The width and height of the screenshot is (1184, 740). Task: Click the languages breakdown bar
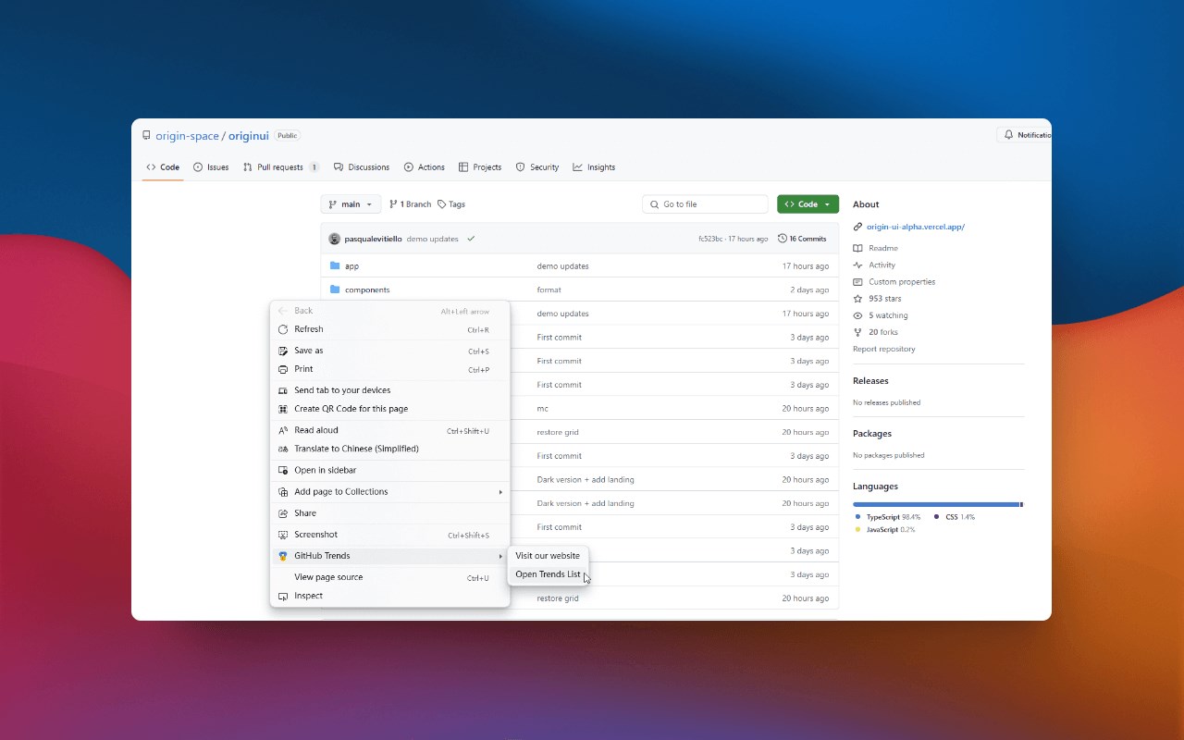[938, 504]
